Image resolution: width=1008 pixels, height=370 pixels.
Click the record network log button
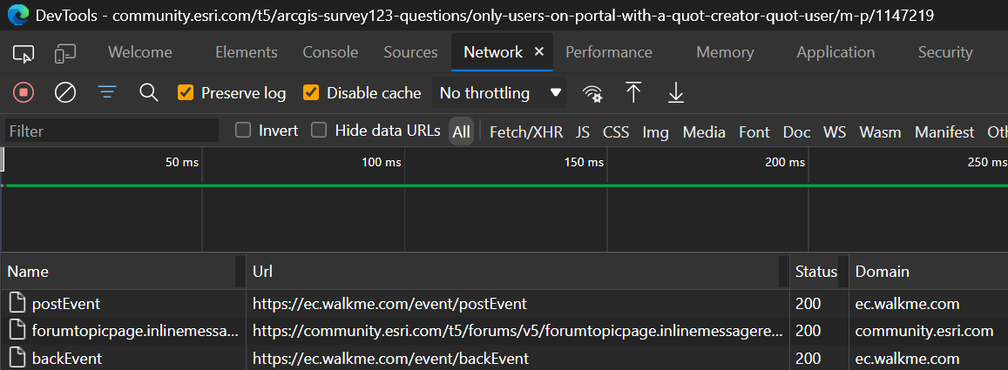click(x=24, y=92)
